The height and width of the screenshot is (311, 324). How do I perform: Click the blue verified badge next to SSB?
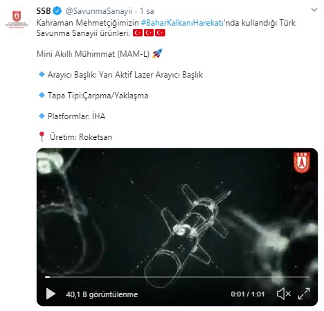pyautogui.click(x=57, y=11)
